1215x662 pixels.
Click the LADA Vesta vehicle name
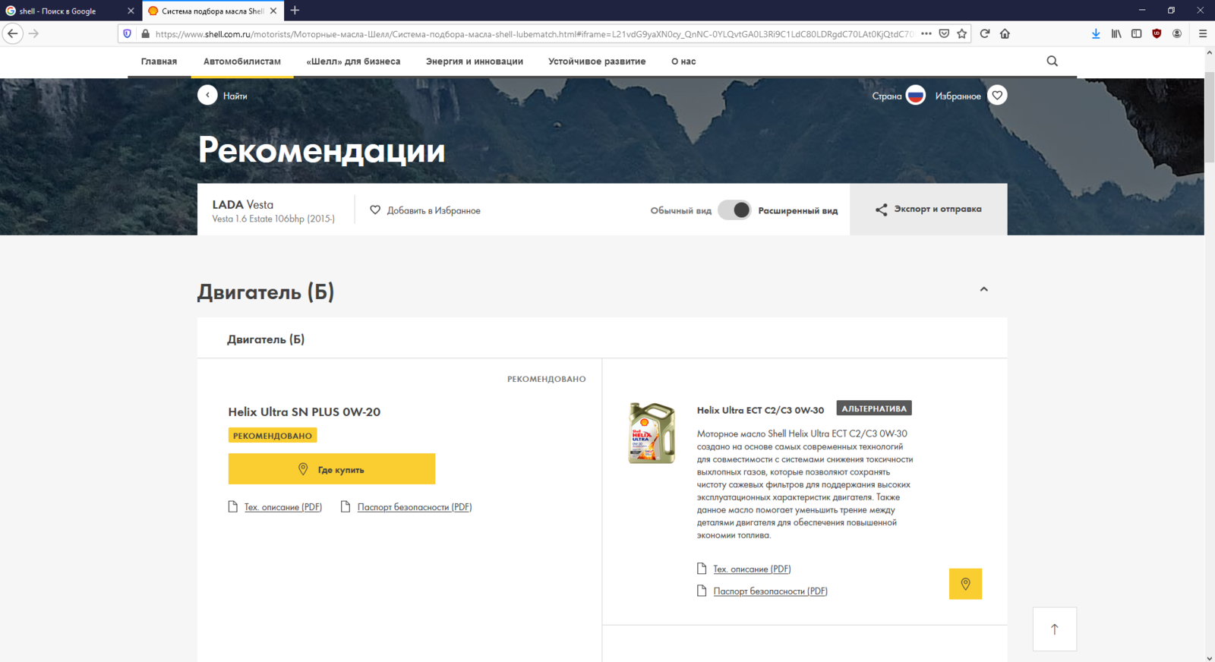tap(243, 205)
